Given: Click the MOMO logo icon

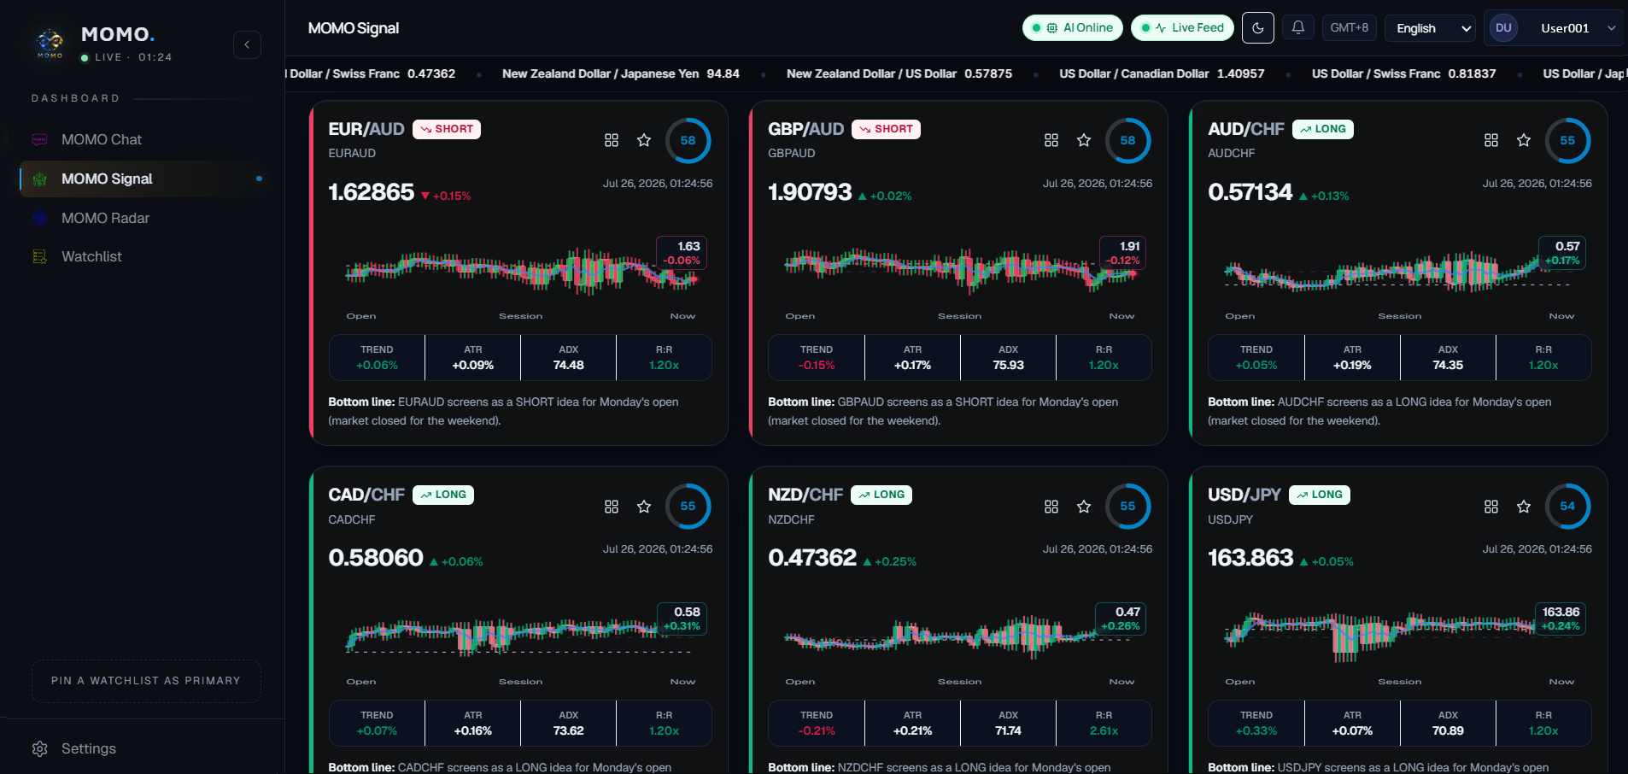Looking at the screenshot, I should [50, 43].
